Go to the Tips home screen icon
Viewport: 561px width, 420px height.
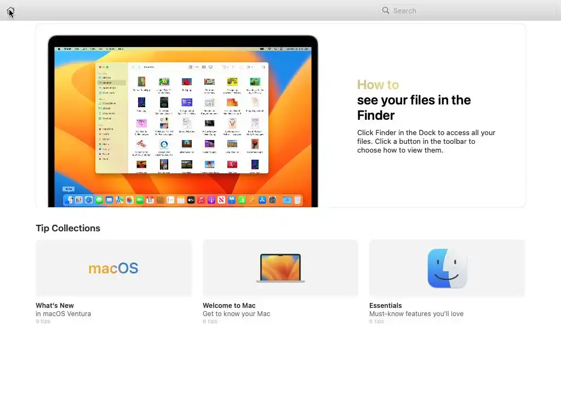[x=11, y=11]
